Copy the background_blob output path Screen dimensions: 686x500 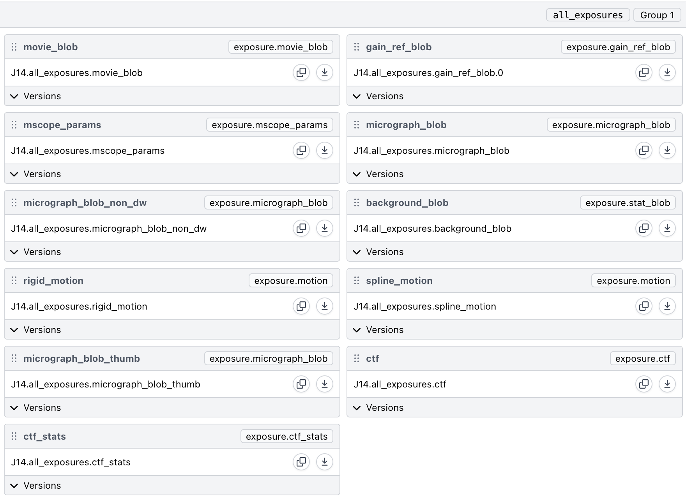click(644, 228)
